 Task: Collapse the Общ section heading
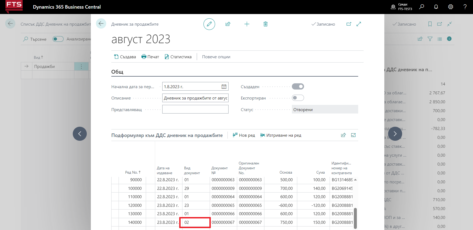(x=117, y=72)
